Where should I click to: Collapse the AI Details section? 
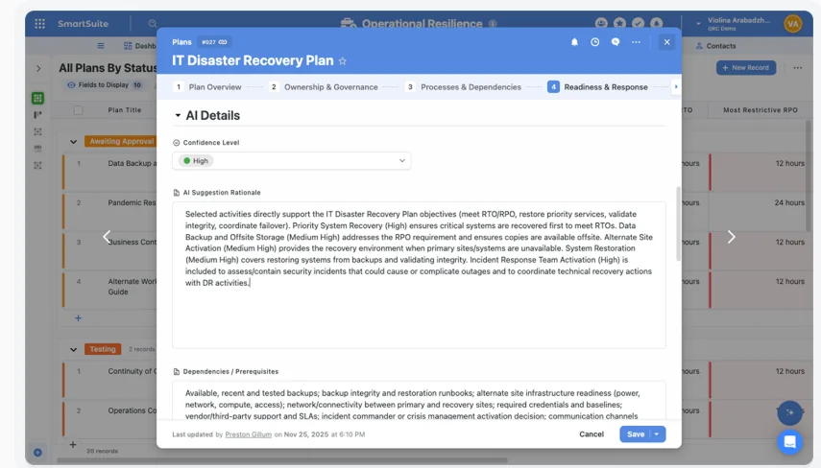pos(178,116)
